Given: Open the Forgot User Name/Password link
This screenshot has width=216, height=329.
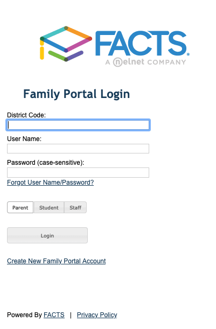Looking at the screenshot, I should (x=51, y=183).
